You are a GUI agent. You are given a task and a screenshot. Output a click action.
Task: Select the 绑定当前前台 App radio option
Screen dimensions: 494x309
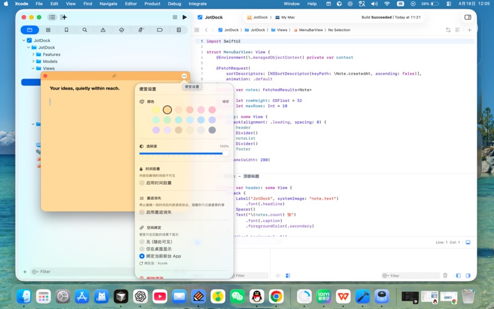pyautogui.click(x=142, y=256)
